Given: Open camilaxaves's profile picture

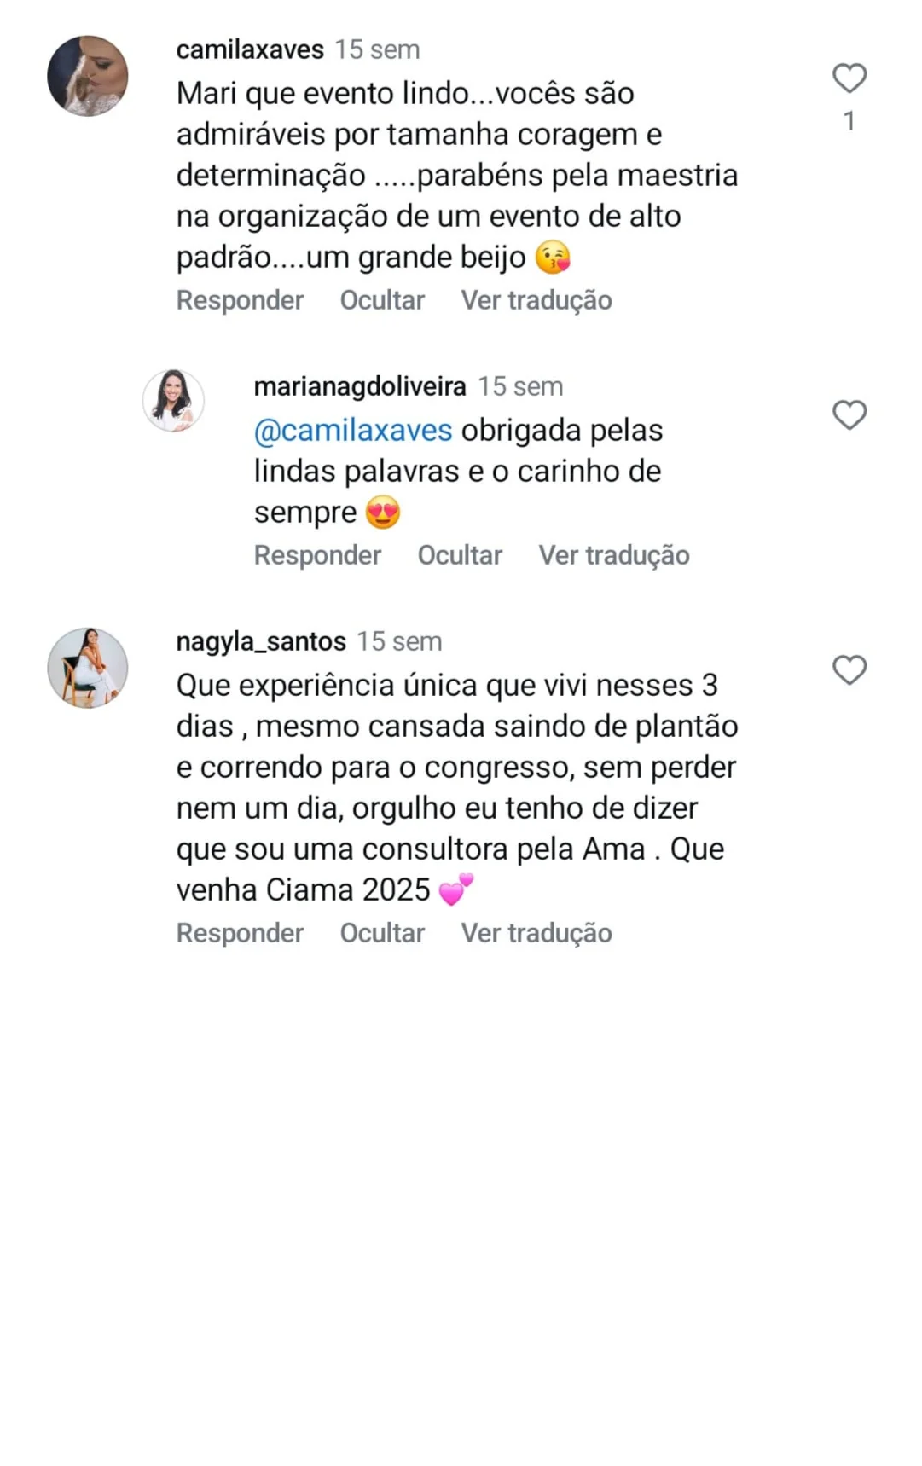Looking at the screenshot, I should 88,76.
